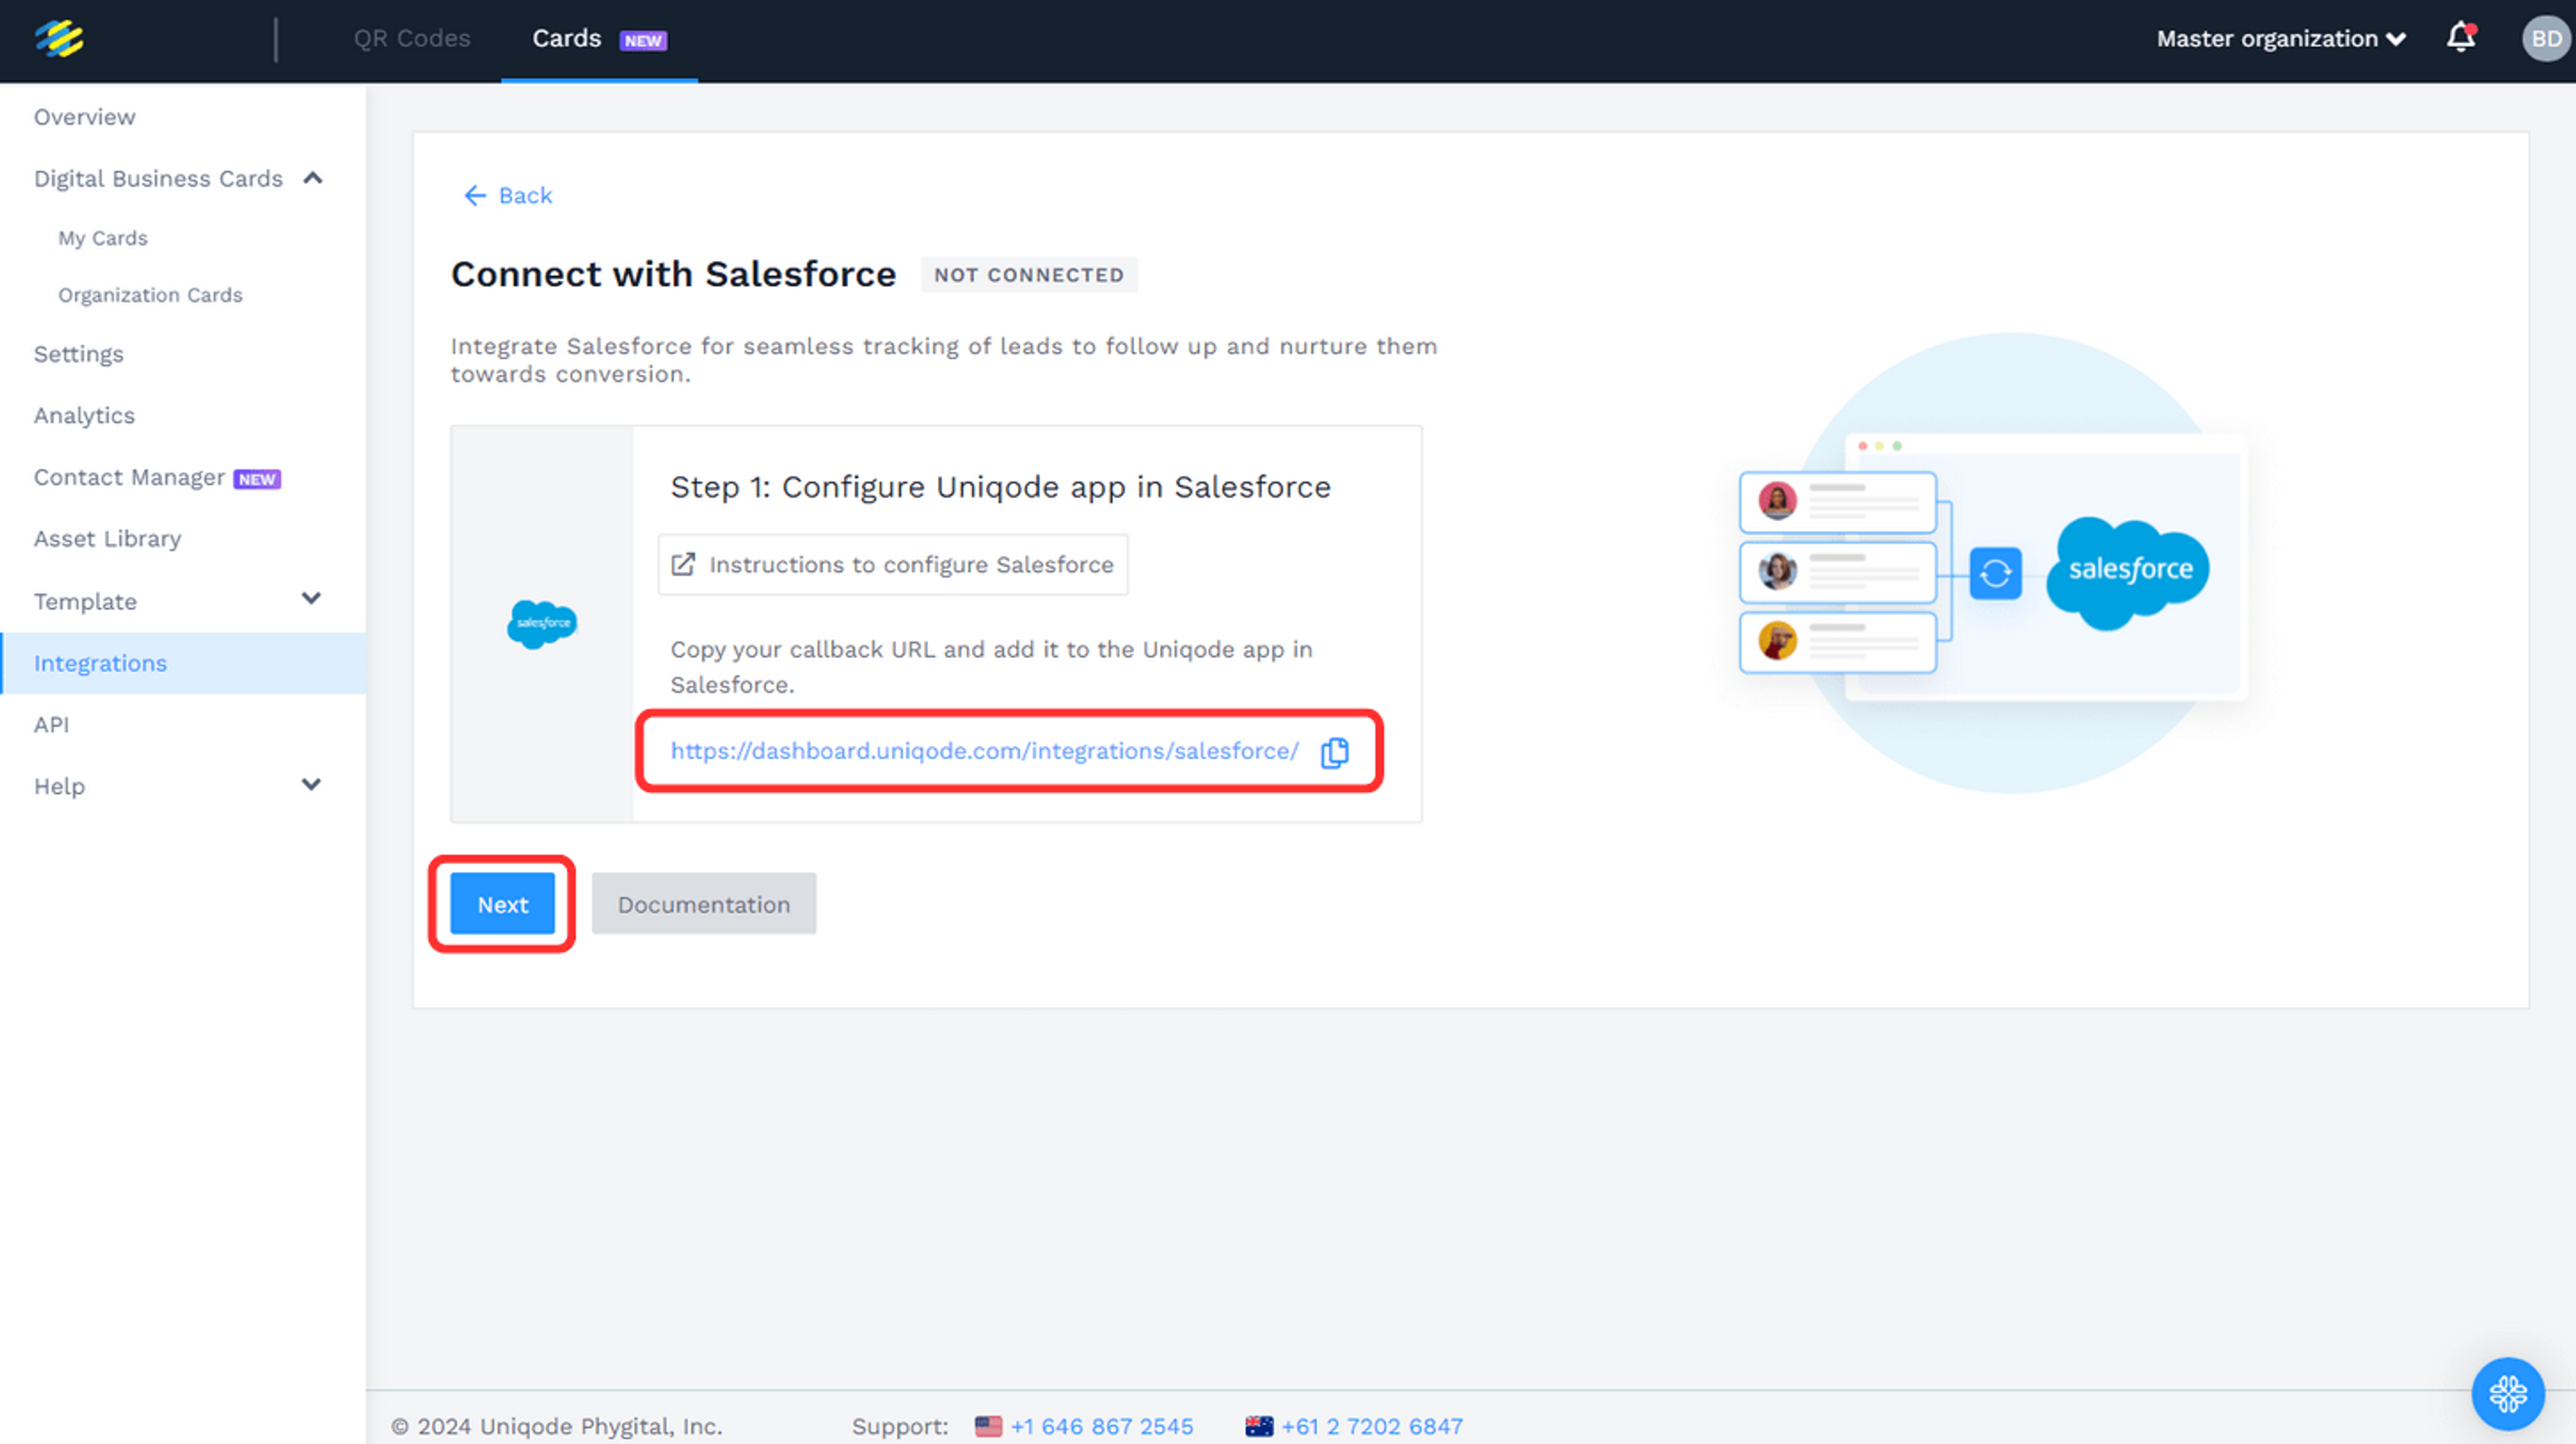Open Analytics in the sidebar
2576x1444 pixels.
[84, 415]
